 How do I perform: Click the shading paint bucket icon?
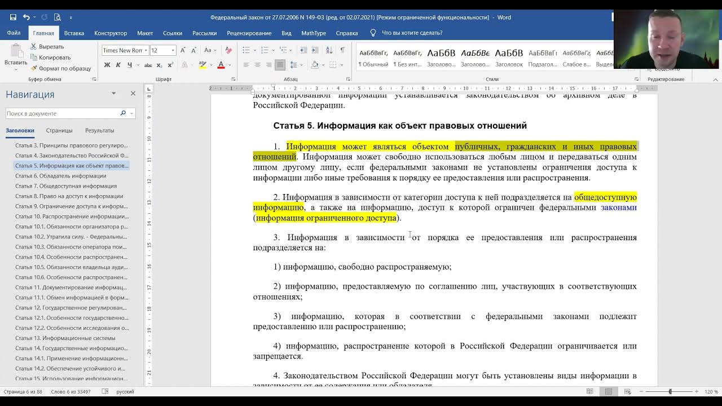pos(315,65)
